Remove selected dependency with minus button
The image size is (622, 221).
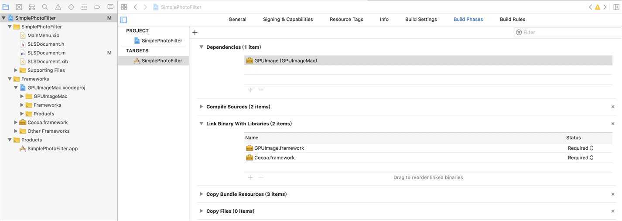[x=261, y=90]
